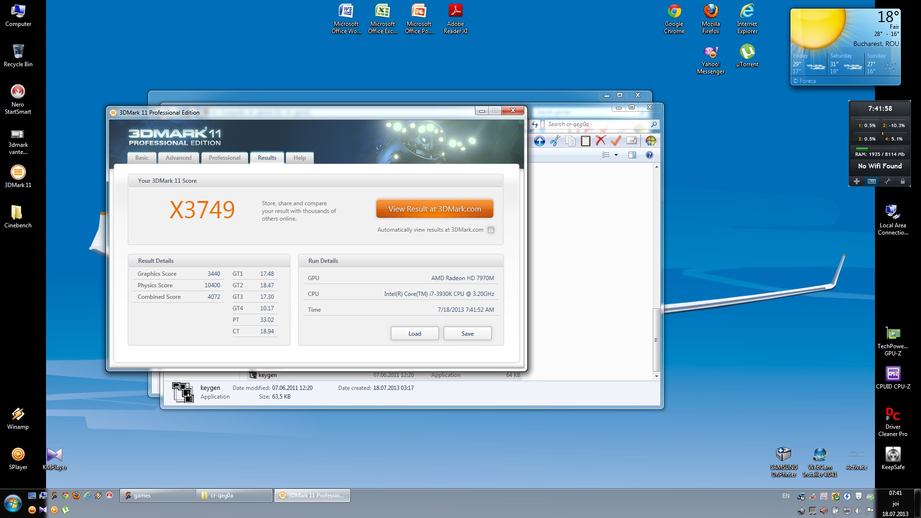Select the Results tab
The height and width of the screenshot is (518, 921).
tap(267, 158)
